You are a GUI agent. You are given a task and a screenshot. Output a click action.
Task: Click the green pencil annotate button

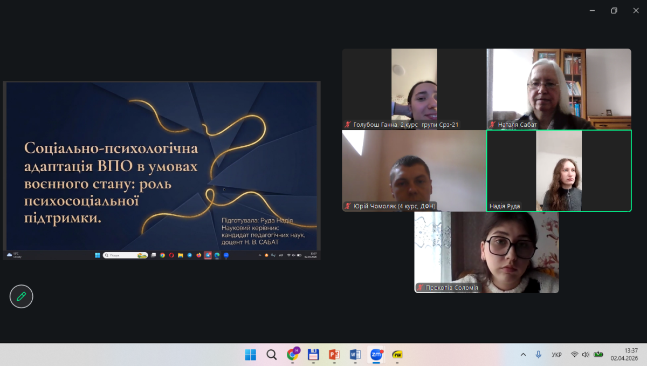tap(22, 296)
